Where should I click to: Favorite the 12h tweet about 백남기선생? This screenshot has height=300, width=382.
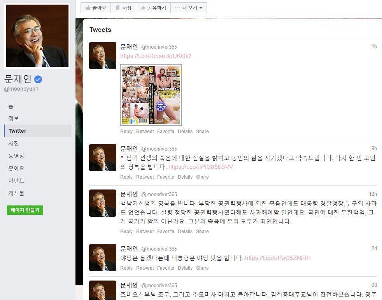click(x=166, y=232)
